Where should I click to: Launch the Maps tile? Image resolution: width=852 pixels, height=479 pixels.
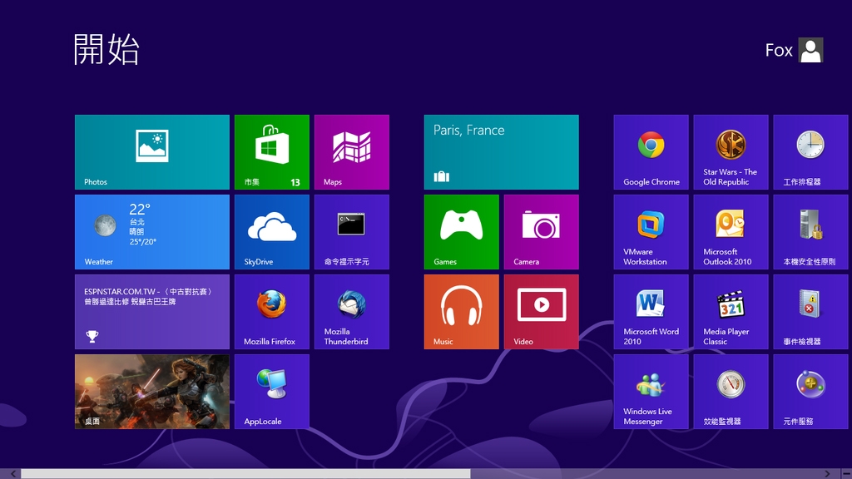(352, 152)
